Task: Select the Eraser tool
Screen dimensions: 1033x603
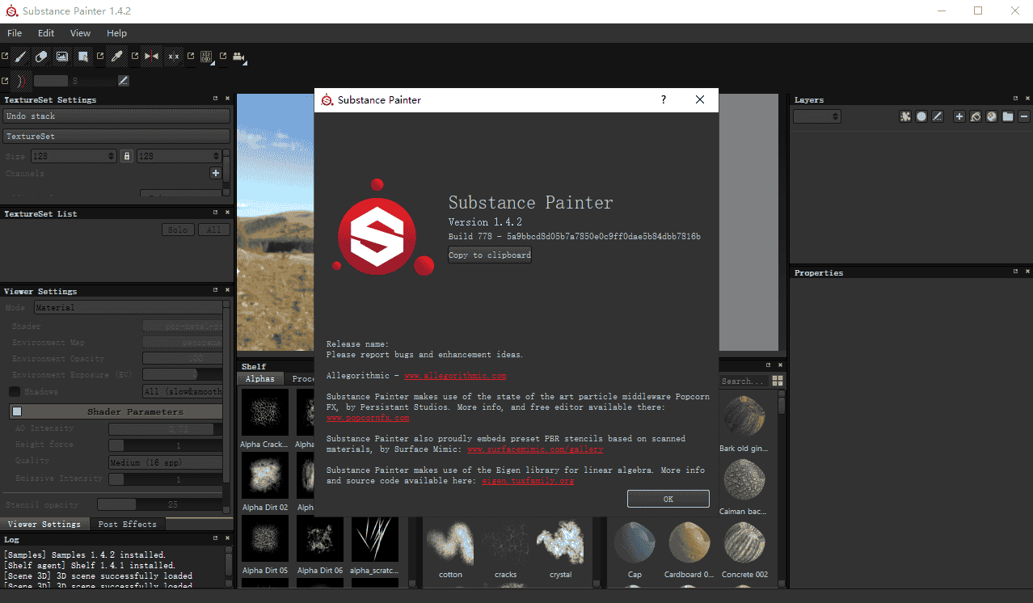Action: 41,57
